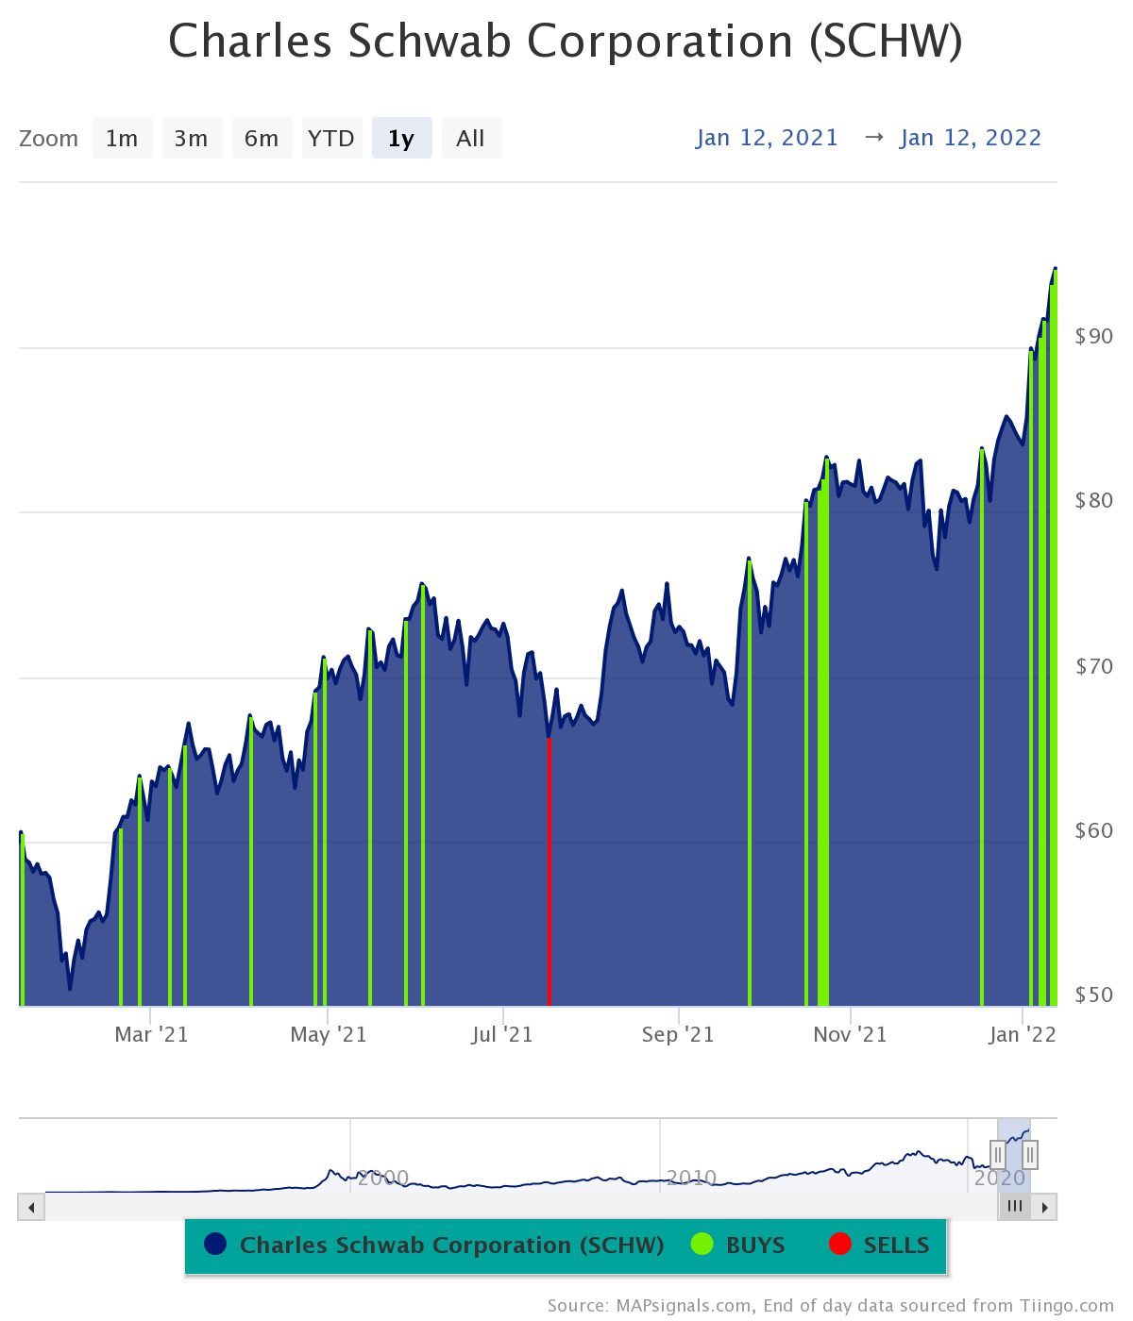Image resolution: width=1133 pixels, height=1321 pixels.
Task: Click the $90 price axis label
Action: point(1094,336)
